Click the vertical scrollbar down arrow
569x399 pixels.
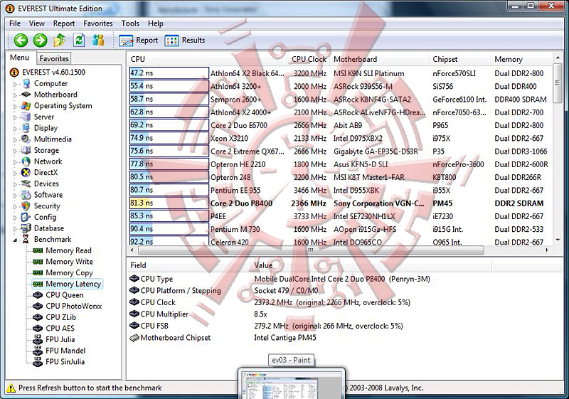pos(558,240)
